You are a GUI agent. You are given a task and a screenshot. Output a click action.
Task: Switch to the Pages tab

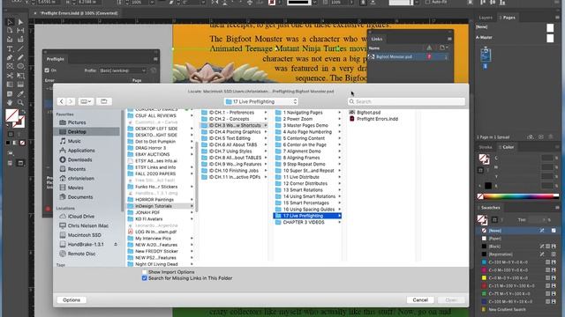508,18
